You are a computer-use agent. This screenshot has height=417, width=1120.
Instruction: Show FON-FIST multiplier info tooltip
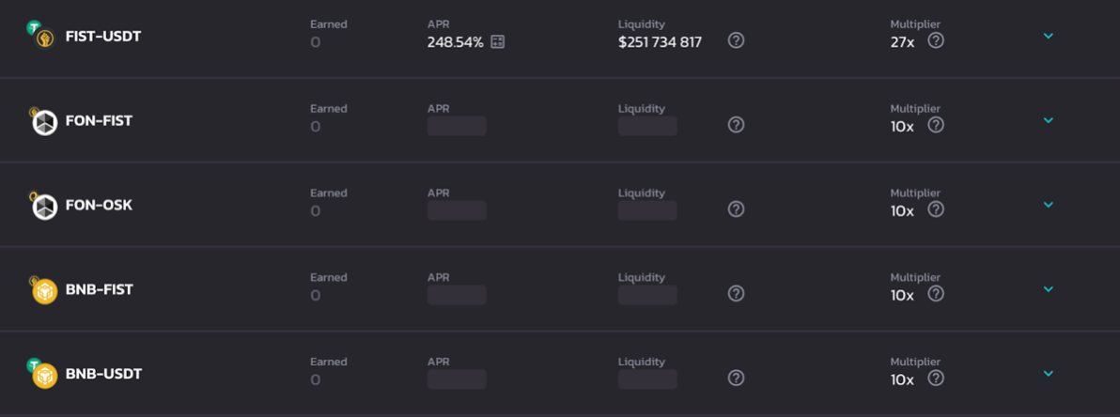coord(936,125)
